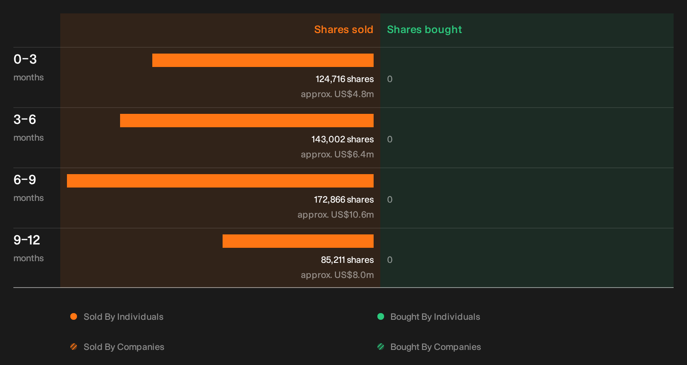Click the Shares sold column header

click(343, 30)
